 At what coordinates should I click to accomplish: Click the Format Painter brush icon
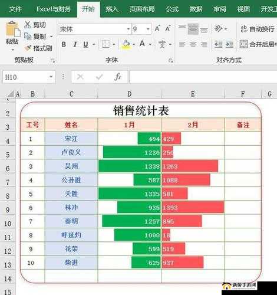28,48
